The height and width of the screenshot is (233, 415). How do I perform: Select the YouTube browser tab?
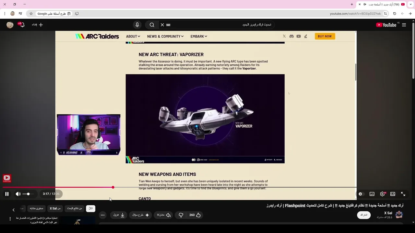(381, 4)
